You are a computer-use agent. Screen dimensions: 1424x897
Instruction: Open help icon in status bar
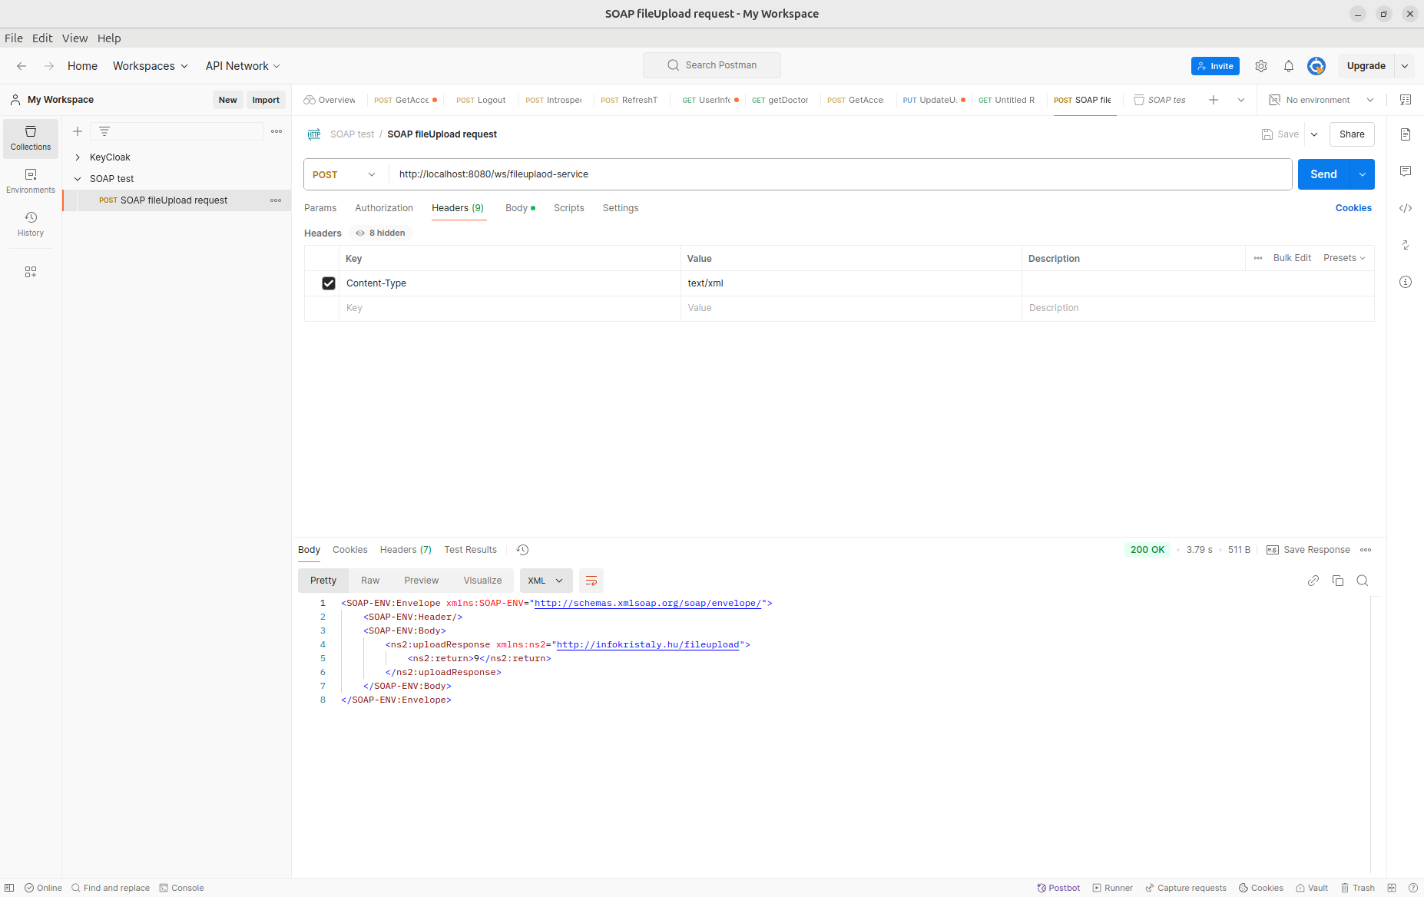pos(1413,888)
